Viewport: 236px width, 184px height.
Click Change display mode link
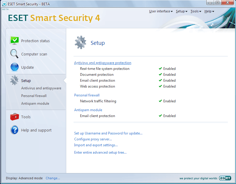coord(53,178)
